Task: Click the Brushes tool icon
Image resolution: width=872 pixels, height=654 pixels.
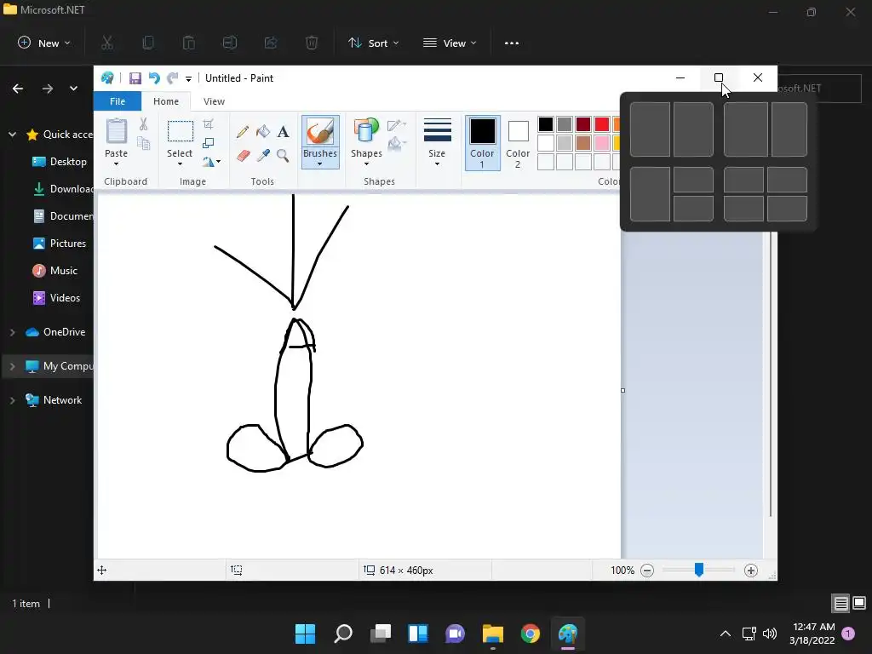Action: pyautogui.click(x=320, y=132)
